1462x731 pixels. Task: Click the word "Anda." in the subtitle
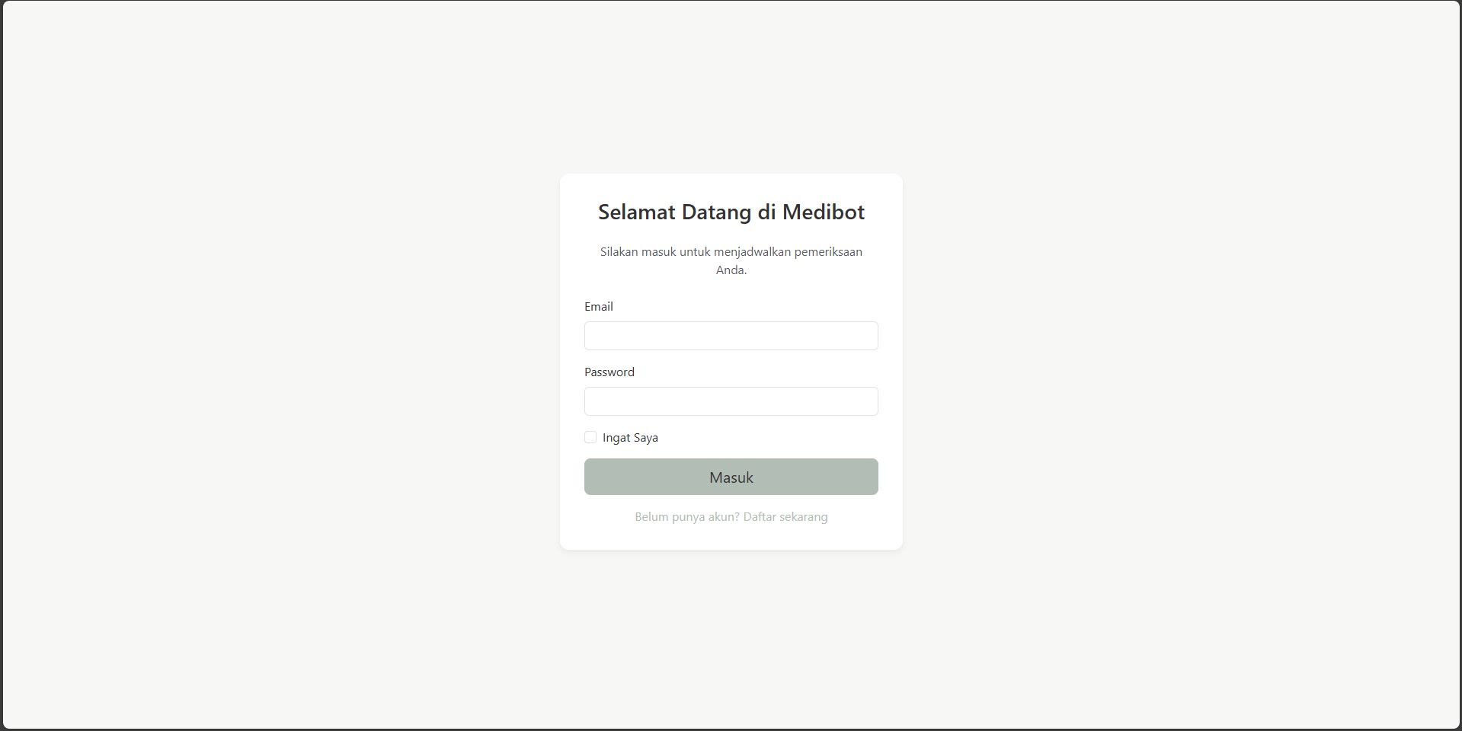tap(731, 270)
